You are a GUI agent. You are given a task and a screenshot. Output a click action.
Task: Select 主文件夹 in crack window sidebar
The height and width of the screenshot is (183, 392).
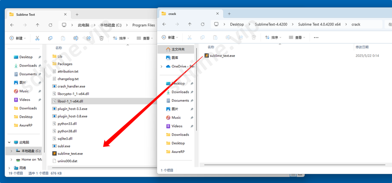(x=175, y=49)
